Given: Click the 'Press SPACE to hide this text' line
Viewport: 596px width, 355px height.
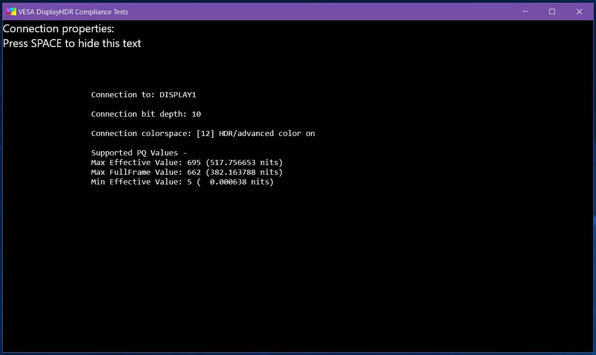Looking at the screenshot, I should (x=72, y=43).
